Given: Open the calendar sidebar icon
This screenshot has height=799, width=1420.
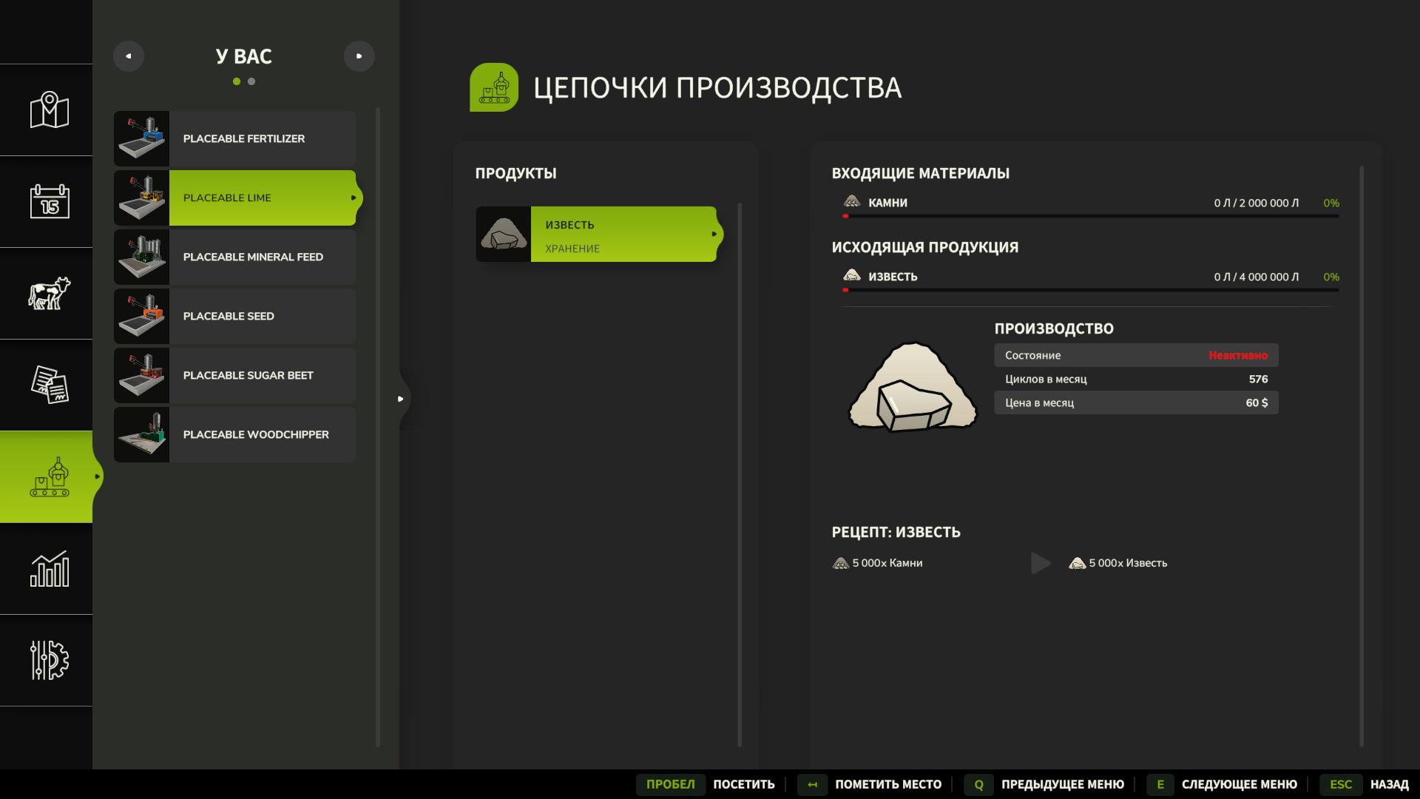Looking at the screenshot, I should 49,201.
